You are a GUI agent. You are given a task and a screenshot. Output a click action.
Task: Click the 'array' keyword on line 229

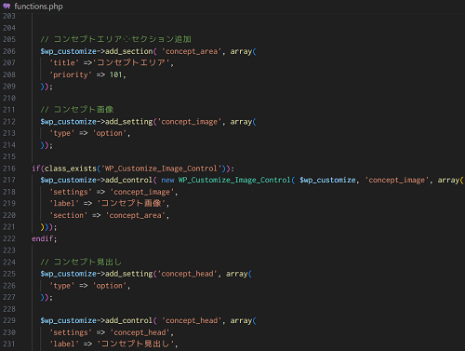(x=241, y=320)
